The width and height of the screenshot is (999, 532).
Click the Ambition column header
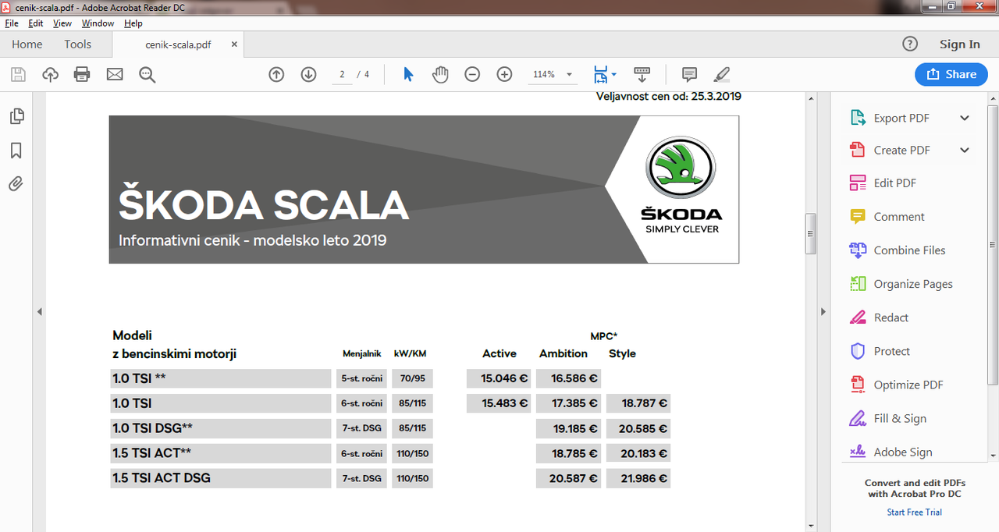(563, 353)
